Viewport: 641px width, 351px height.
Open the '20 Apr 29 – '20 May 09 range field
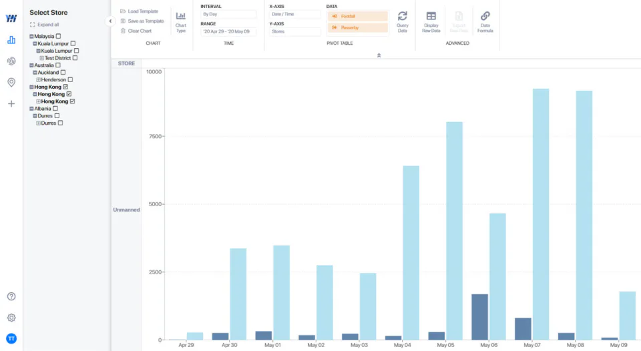(228, 31)
